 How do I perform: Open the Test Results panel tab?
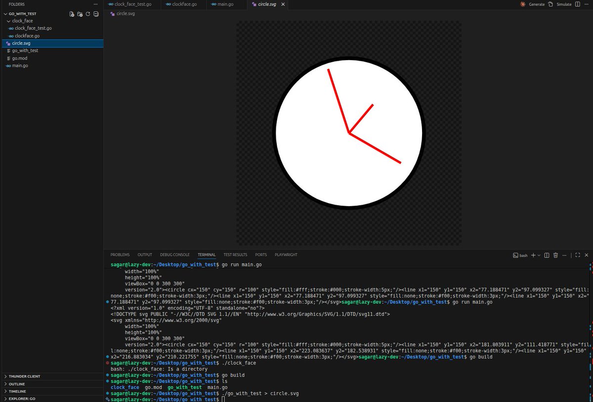(x=235, y=255)
